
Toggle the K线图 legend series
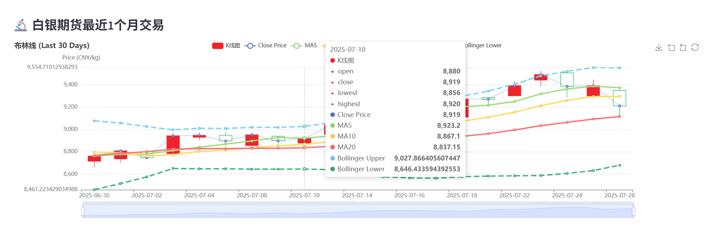tap(226, 46)
